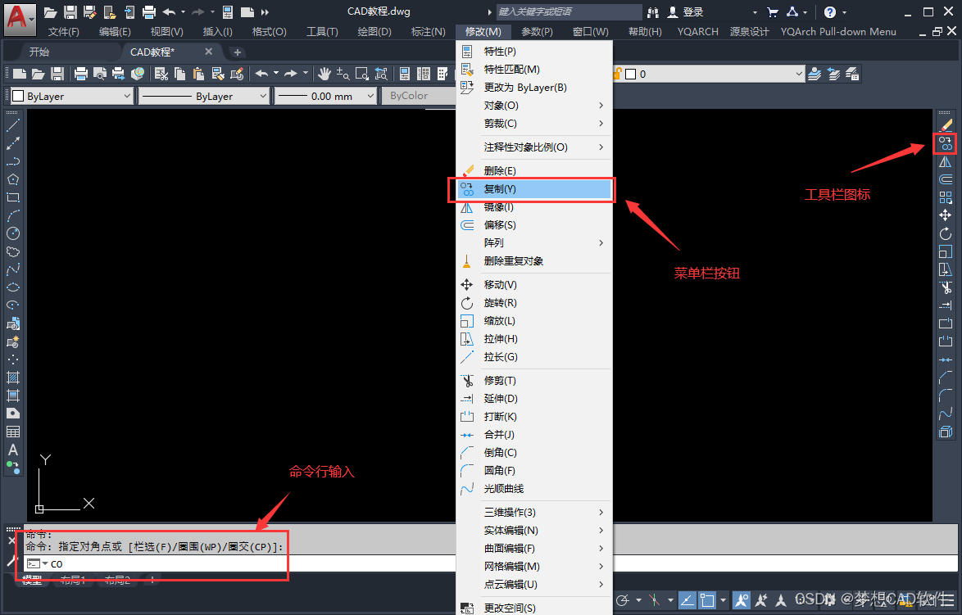Toggle automatic annotation scale with lightning icon

pos(761,600)
